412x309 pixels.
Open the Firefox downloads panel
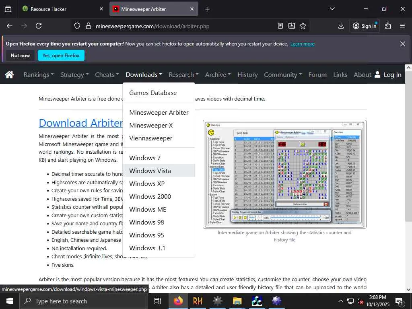(x=341, y=26)
